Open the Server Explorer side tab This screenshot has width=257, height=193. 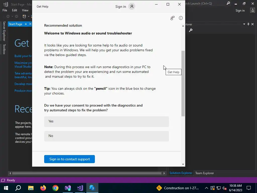pos(4,31)
